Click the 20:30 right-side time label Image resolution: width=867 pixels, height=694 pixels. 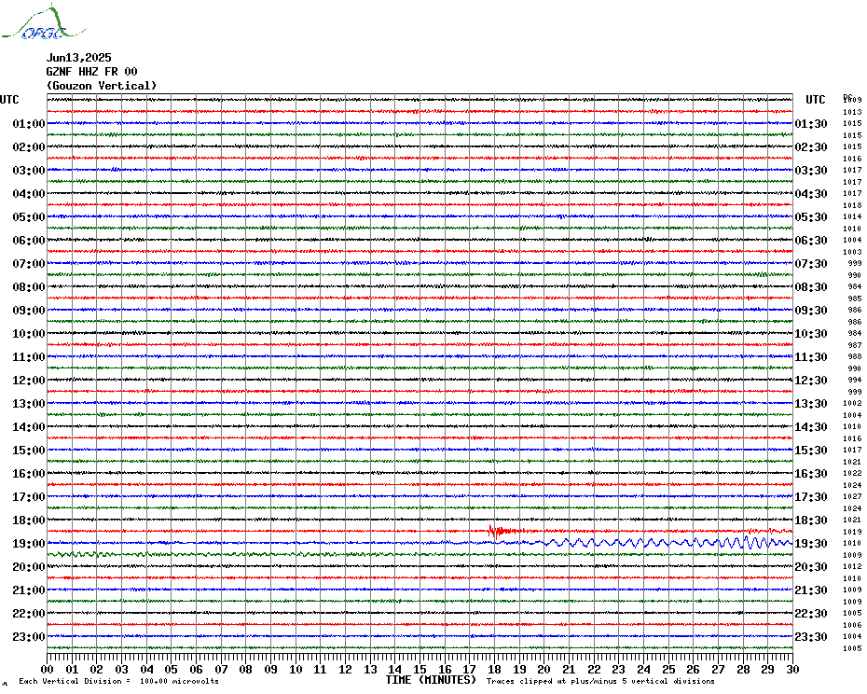[811, 567]
